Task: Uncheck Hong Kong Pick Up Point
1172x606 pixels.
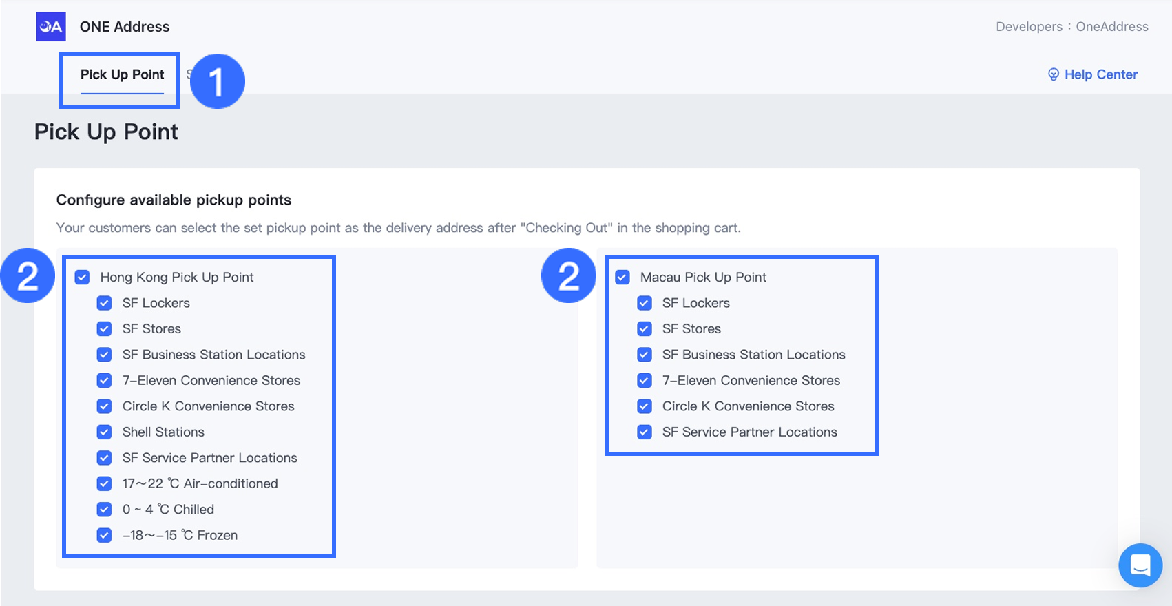Action: pyautogui.click(x=83, y=278)
